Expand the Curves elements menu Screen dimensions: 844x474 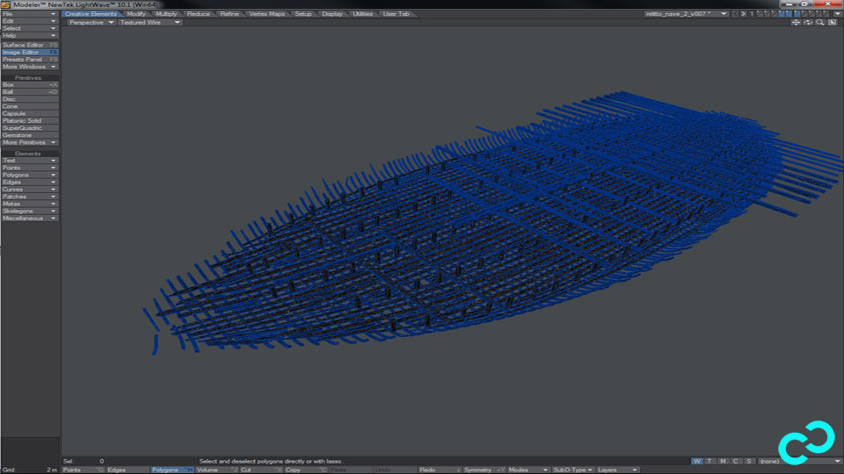click(30, 190)
